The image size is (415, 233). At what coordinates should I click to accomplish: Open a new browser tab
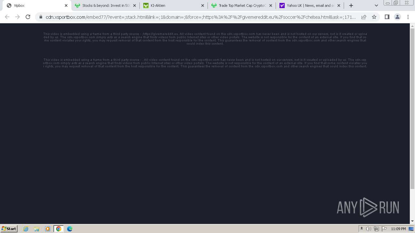[x=351, y=6]
